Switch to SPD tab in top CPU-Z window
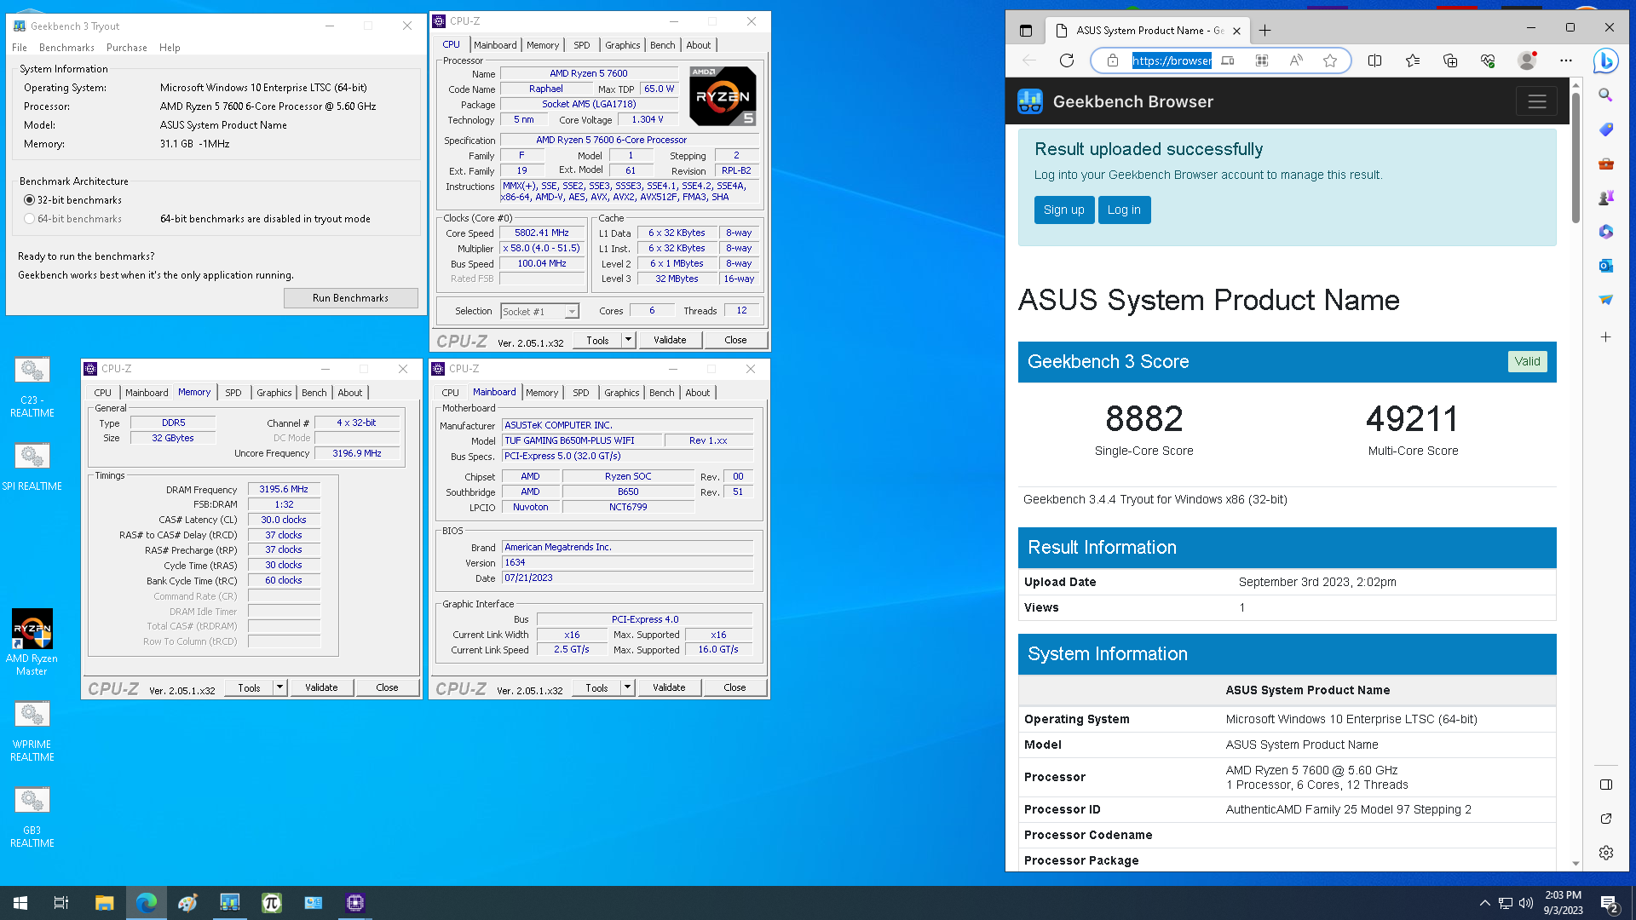Viewport: 1636px width, 920px height. [x=582, y=45]
